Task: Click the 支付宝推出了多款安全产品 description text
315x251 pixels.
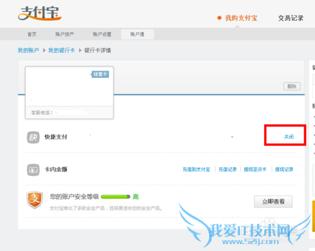Action: click(106, 208)
